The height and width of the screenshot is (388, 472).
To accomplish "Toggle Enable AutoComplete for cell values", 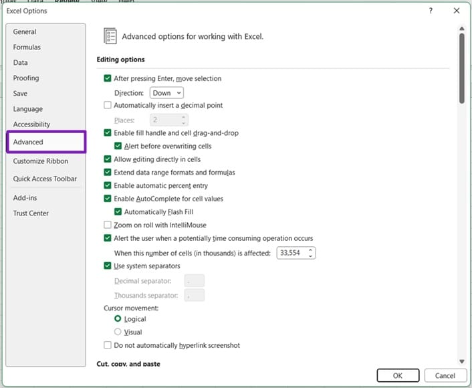I will (x=108, y=198).
